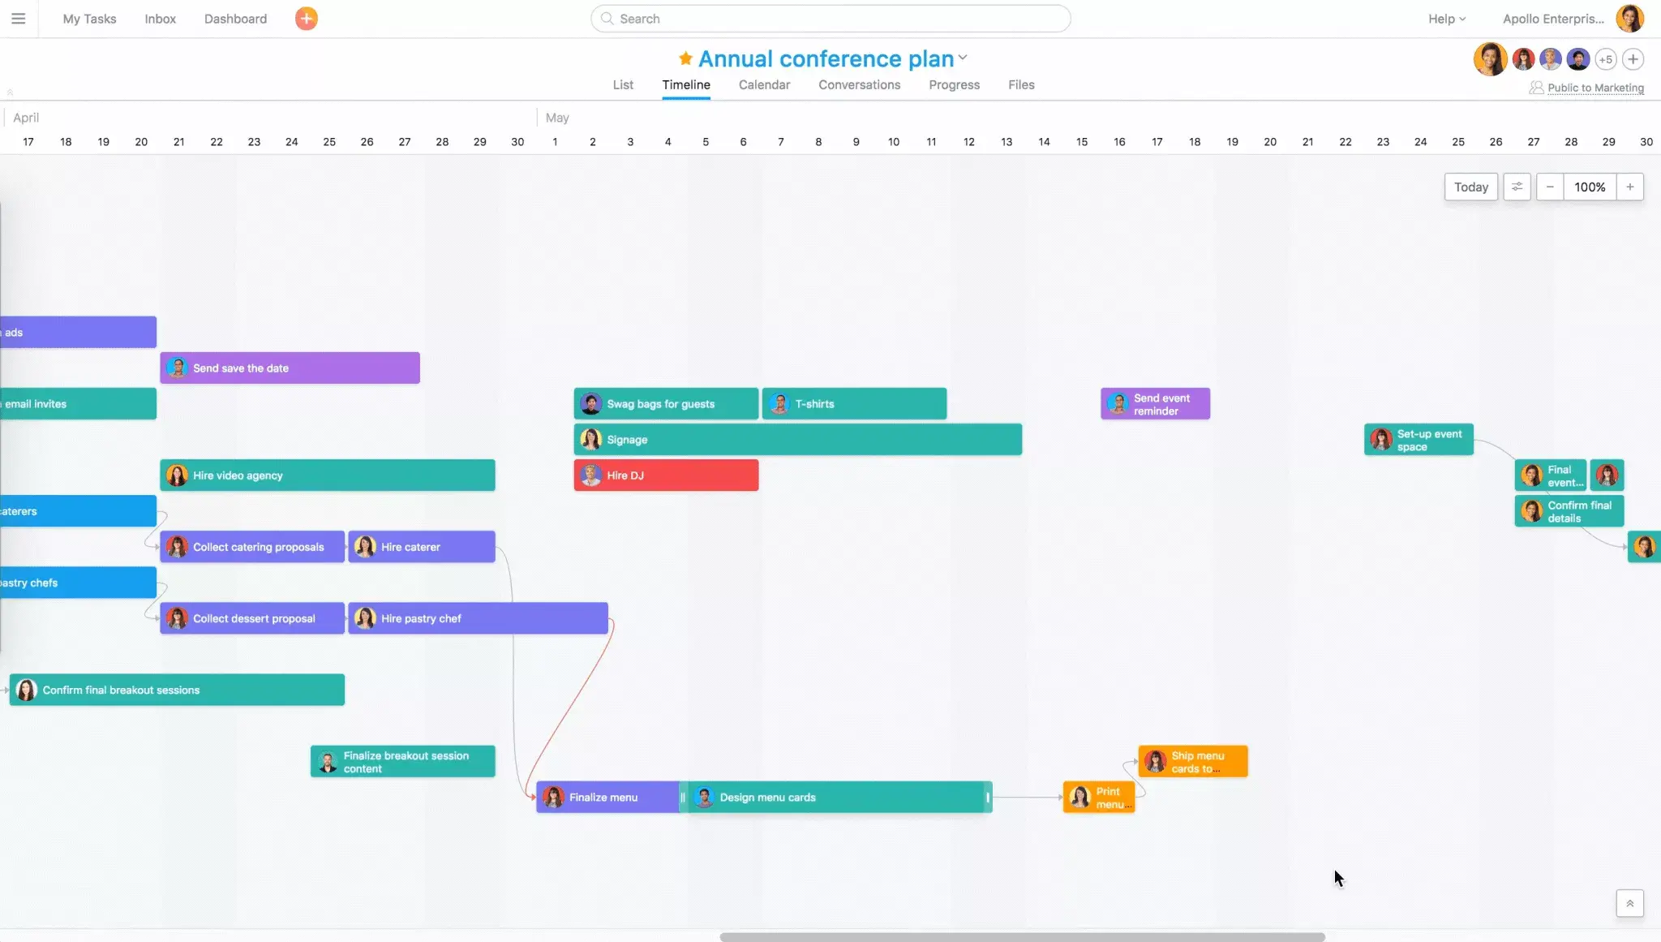This screenshot has width=1661, height=942.
Task: Switch to the Calendar view
Action: click(764, 84)
